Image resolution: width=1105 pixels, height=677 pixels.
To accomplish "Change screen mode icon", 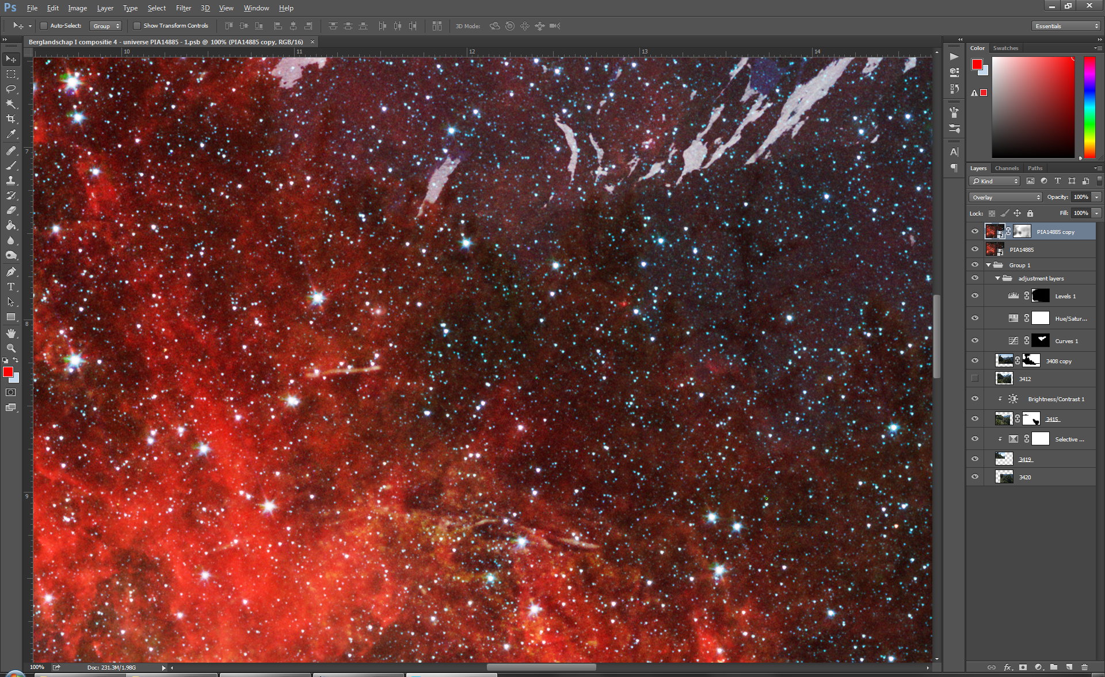I will coord(11,407).
